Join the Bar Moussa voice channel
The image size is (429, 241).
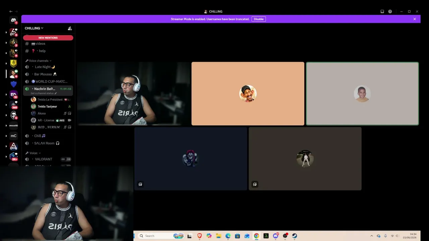pyautogui.click(x=48, y=74)
